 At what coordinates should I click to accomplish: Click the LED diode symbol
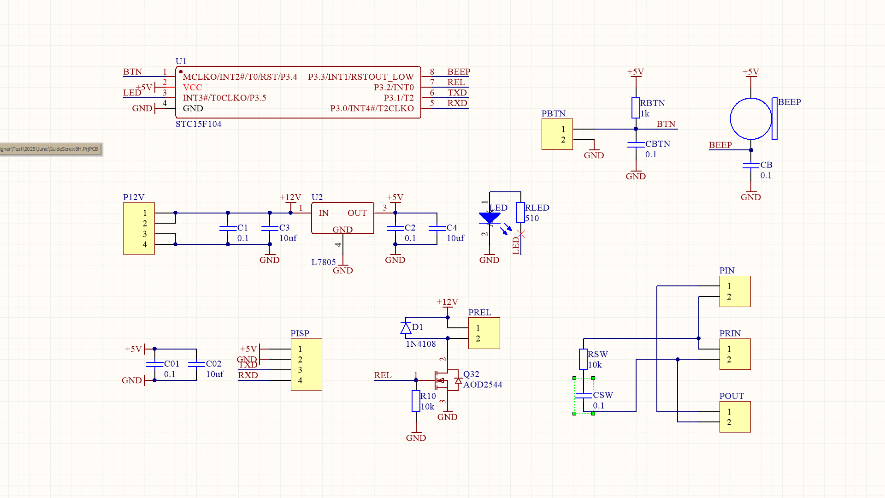tap(490, 217)
